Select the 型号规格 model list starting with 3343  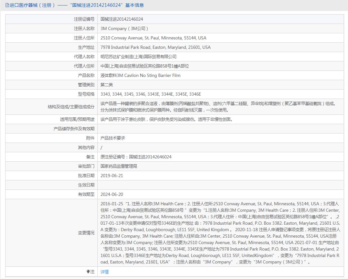(x=151, y=94)
